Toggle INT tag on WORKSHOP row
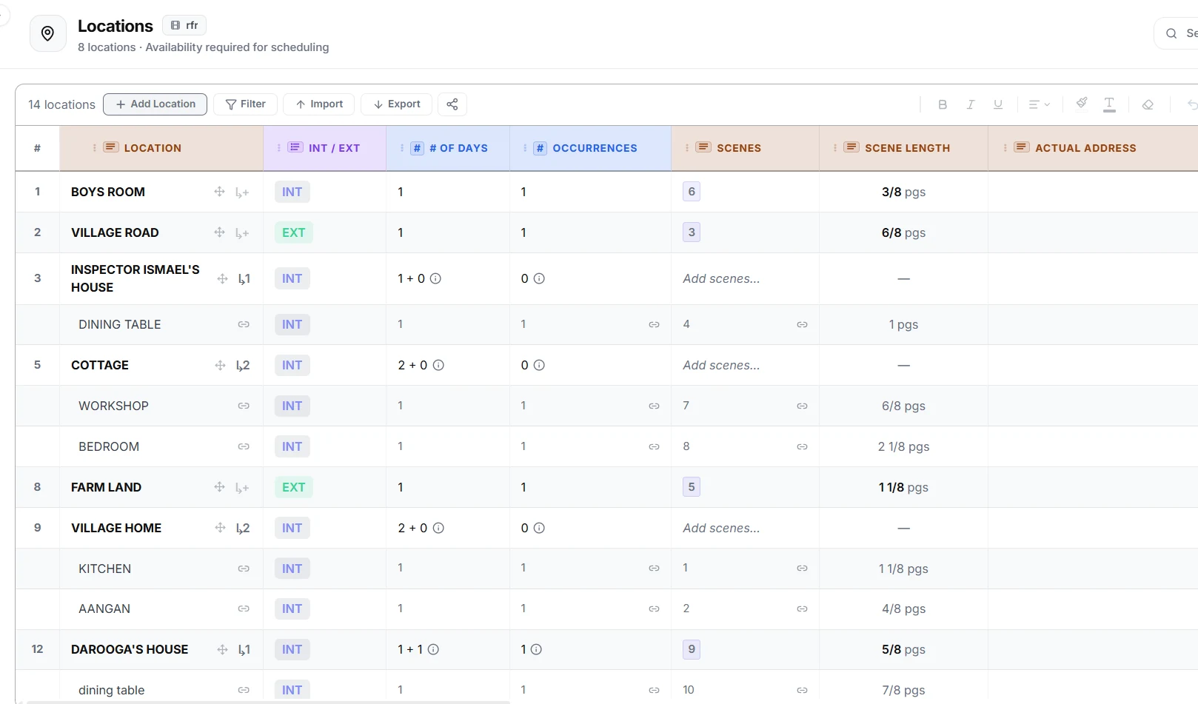 (292, 406)
